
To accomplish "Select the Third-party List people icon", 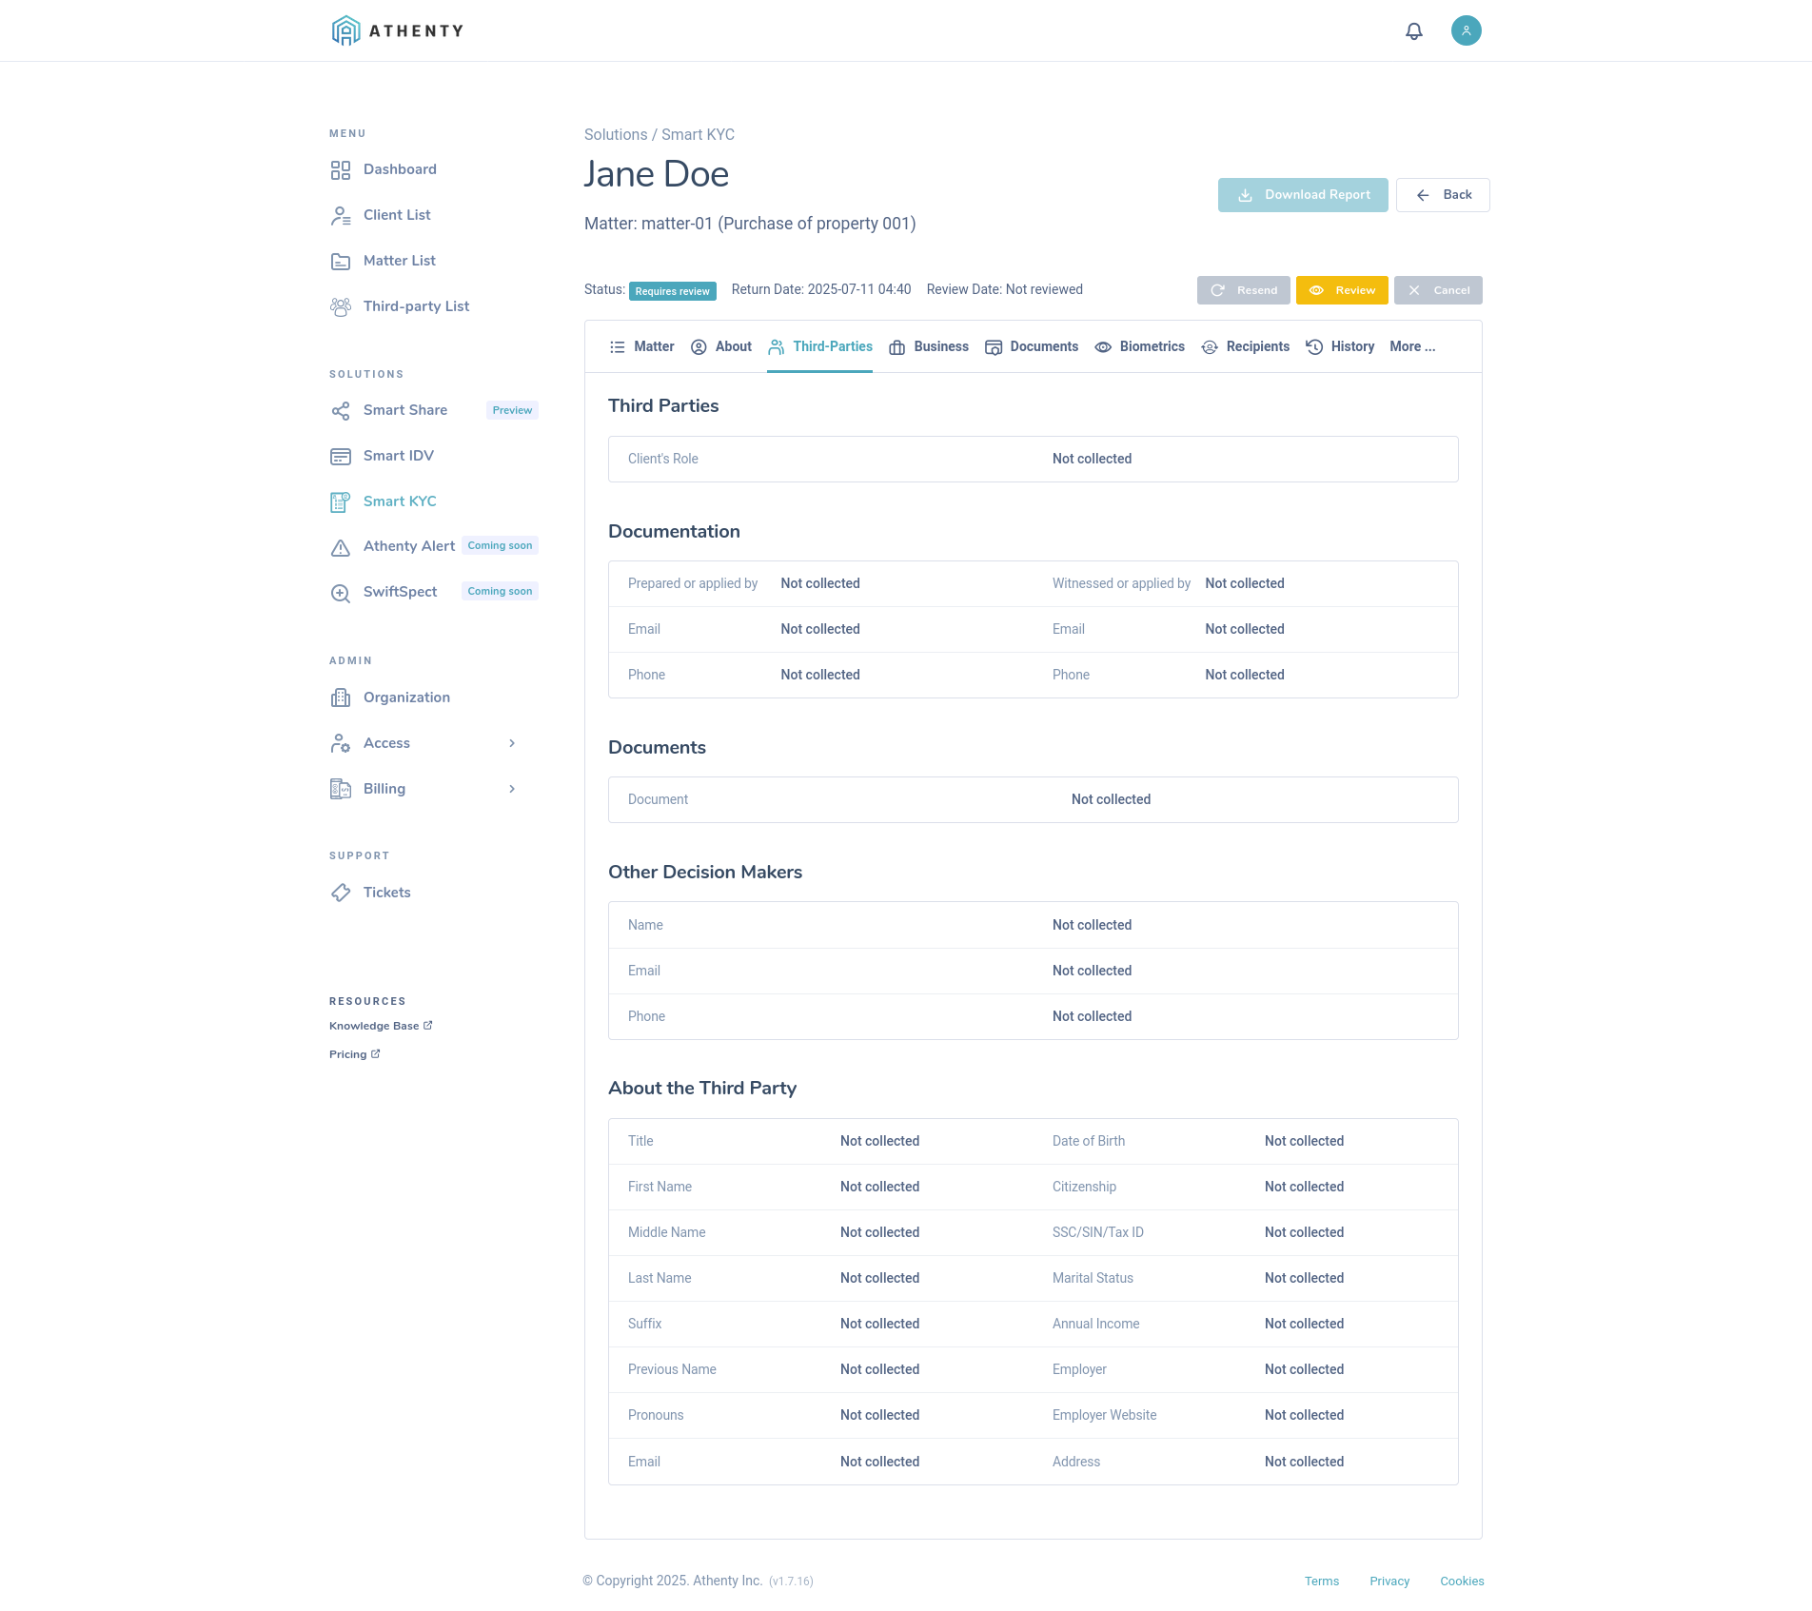I will point(341,306).
